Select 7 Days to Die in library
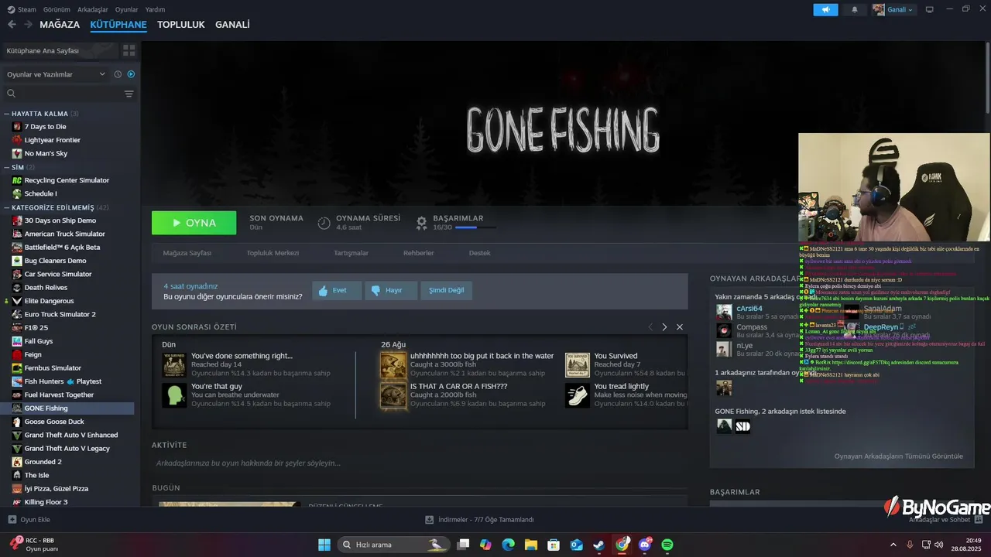Screen dimensions: 991x557 pos(45,127)
